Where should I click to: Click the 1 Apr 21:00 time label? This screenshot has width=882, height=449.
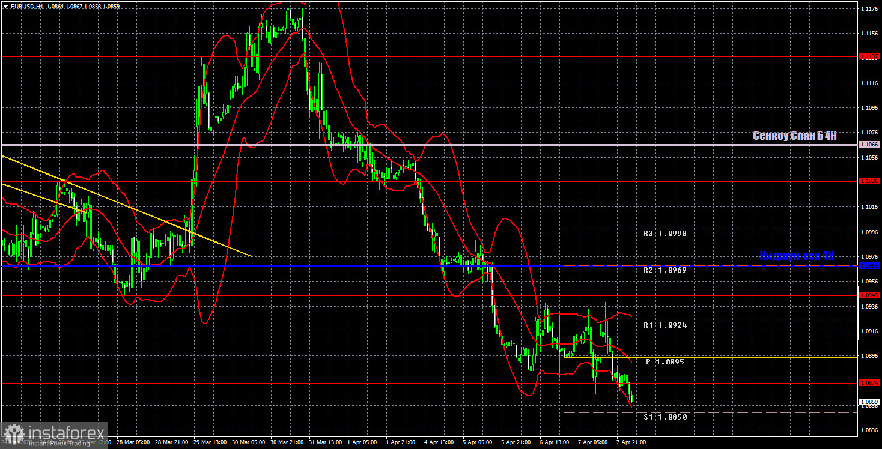tap(401, 442)
